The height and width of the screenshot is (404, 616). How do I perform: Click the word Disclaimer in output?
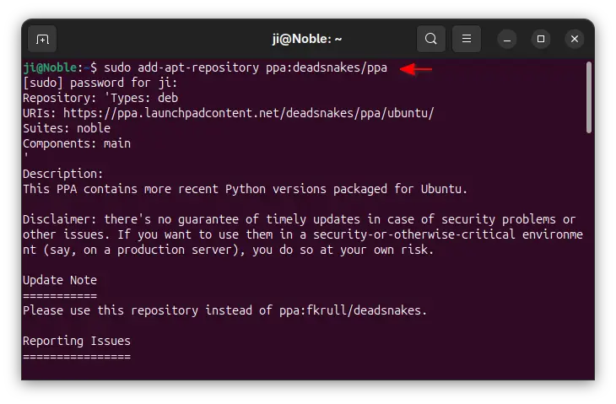point(60,219)
